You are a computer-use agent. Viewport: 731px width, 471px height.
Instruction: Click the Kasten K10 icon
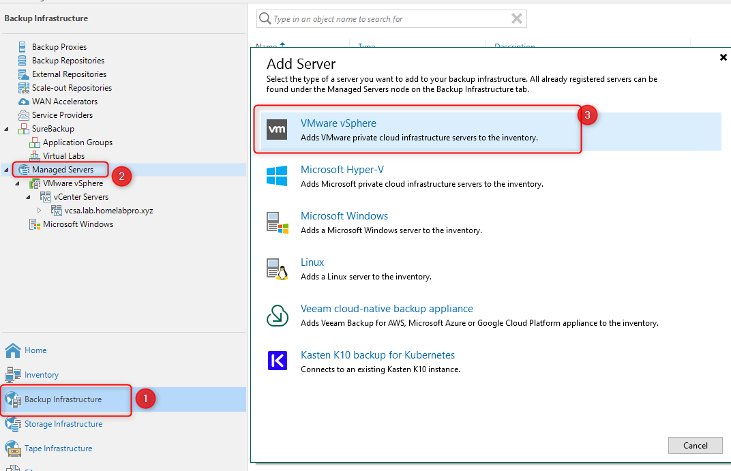[x=277, y=361]
